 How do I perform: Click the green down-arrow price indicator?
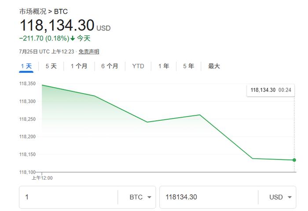[73, 38]
